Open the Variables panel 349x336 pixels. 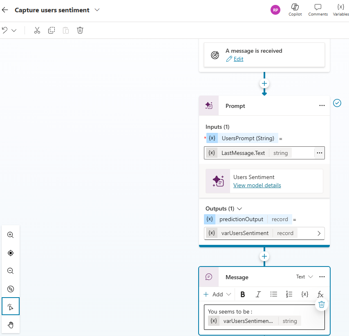coord(340,10)
